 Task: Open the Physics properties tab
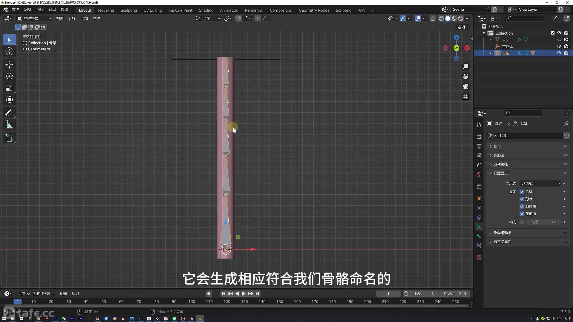coord(479,208)
